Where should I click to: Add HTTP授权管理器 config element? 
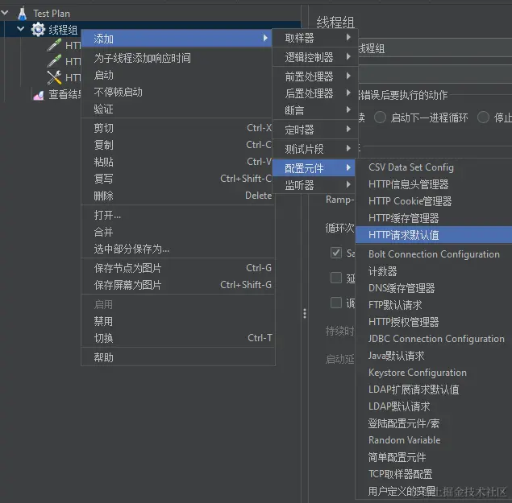(x=434, y=322)
